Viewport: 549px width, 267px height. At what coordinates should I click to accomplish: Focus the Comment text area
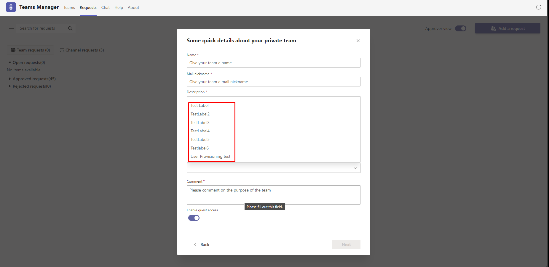pos(273,195)
